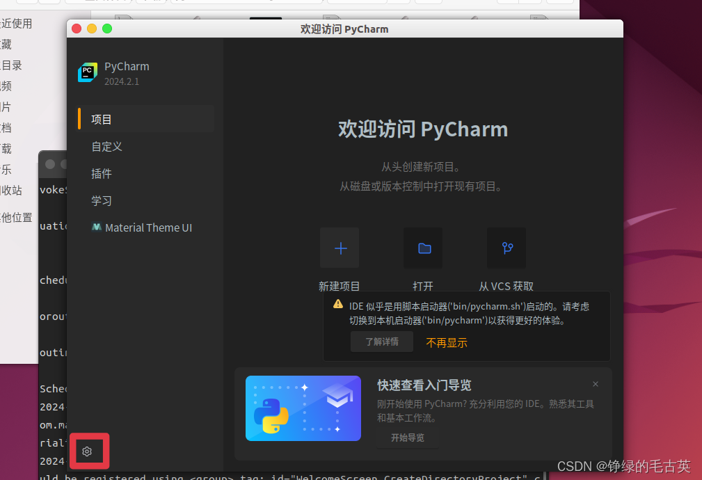Close the PyCharm welcome window red button
This screenshot has width=702, height=480.
click(x=77, y=29)
